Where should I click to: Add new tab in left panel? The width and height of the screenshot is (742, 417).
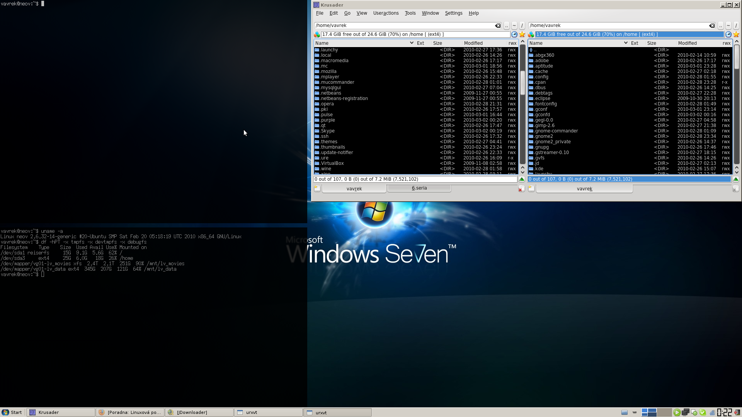point(317,188)
